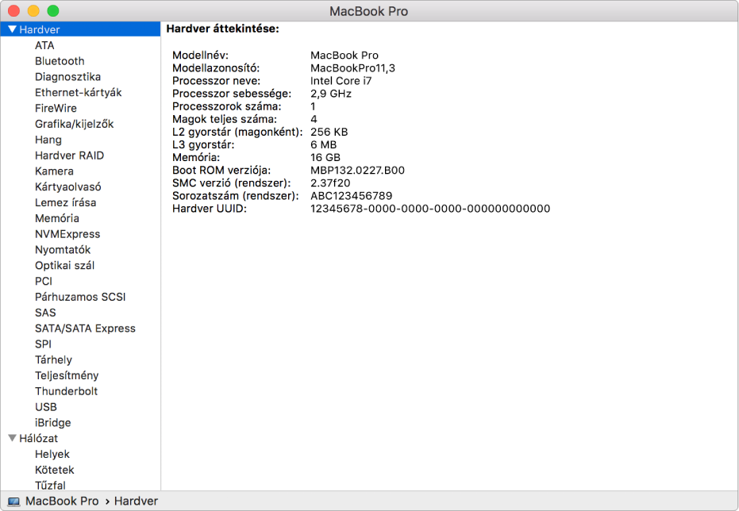Choose FireWire in hardware list
739x511 pixels.
tap(56, 109)
